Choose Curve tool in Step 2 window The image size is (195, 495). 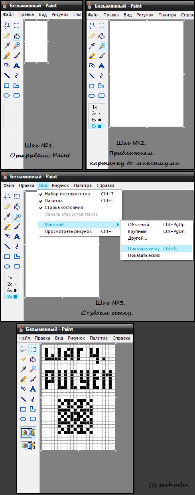102,76
